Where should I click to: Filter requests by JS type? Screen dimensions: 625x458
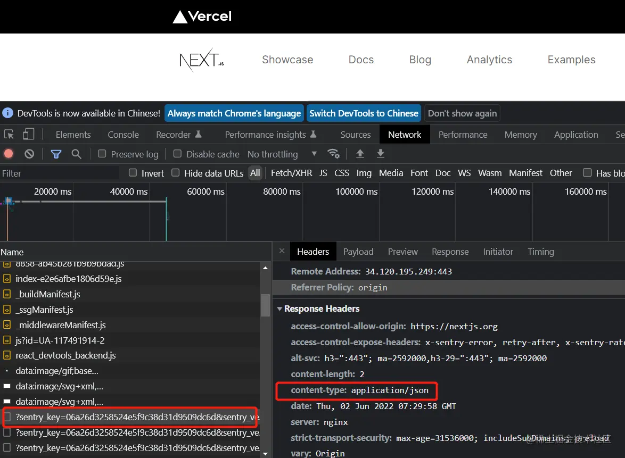323,173
